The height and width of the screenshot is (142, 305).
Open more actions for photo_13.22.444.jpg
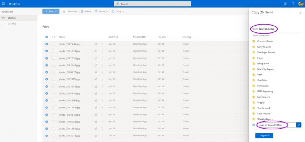point(102,44)
